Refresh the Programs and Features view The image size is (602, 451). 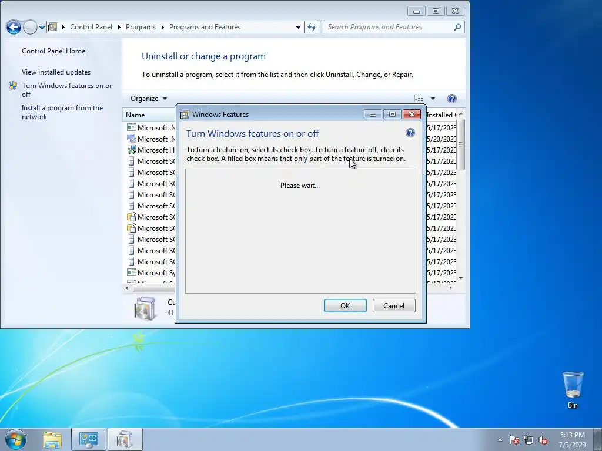(x=312, y=27)
